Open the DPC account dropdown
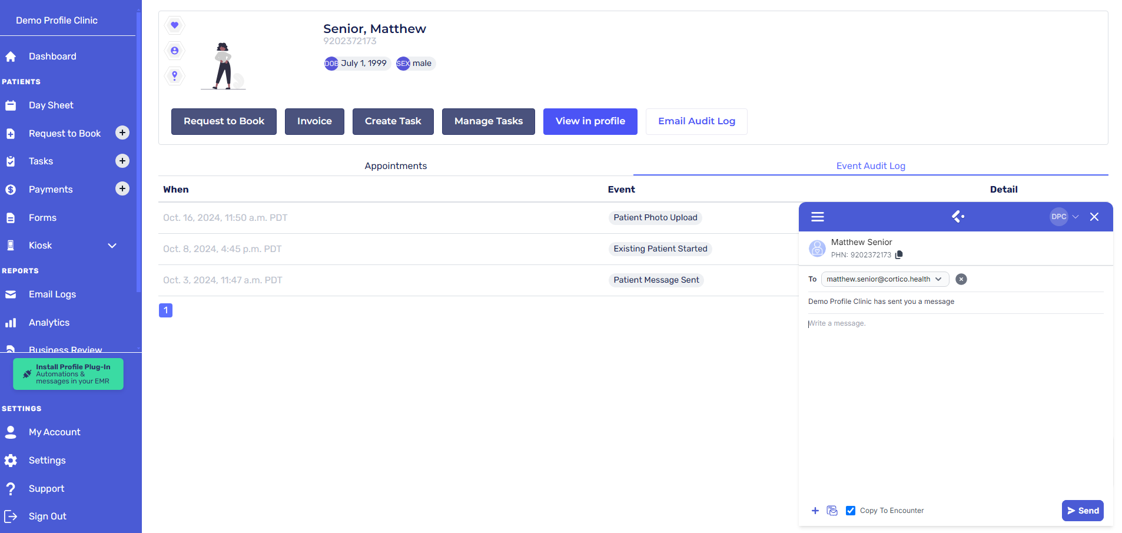 tap(1064, 217)
